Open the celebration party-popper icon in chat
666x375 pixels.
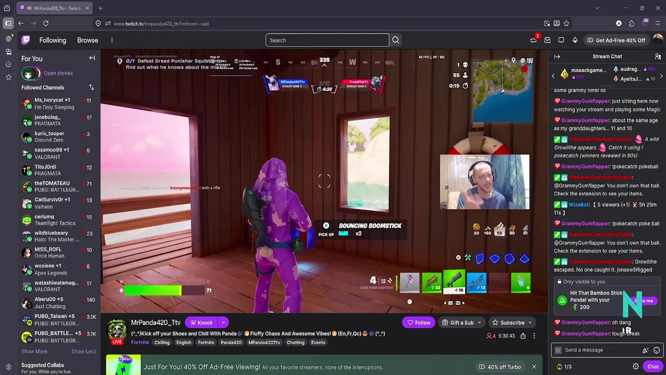(x=646, y=350)
